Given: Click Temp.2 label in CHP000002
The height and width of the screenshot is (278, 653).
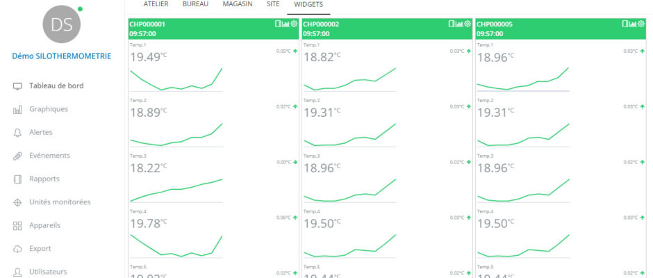Looking at the screenshot, I should point(311,101).
